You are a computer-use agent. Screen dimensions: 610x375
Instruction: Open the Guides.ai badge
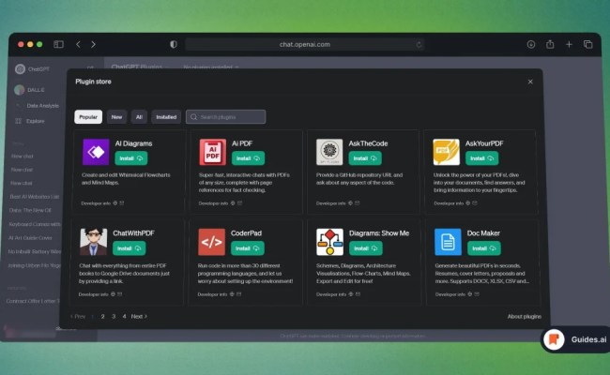coord(575,339)
